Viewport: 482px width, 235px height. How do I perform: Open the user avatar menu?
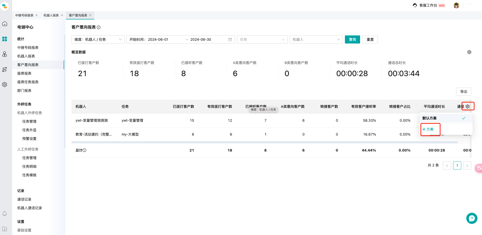(456, 5)
